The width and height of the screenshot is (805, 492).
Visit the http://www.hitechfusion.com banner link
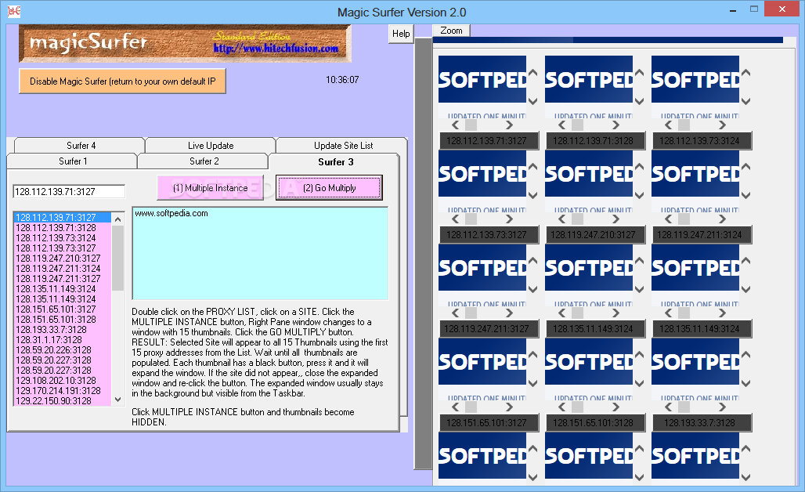pyautogui.click(x=276, y=49)
